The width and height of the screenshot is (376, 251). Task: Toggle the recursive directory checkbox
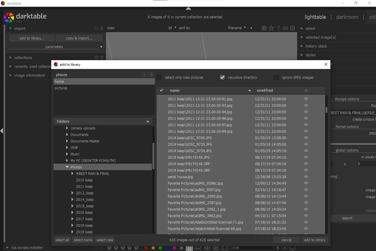click(222, 77)
